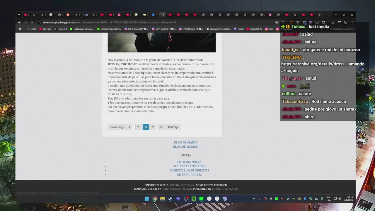Go to page 30 in pagination
Image resolution: width=375 pixels, height=211 pixels.
tap(161, 127)
